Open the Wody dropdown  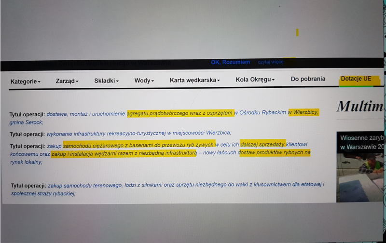point(144,81)
